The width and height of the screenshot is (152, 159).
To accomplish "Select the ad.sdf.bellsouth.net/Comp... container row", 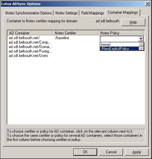I will pyautogui.click(x=30, y=42).
